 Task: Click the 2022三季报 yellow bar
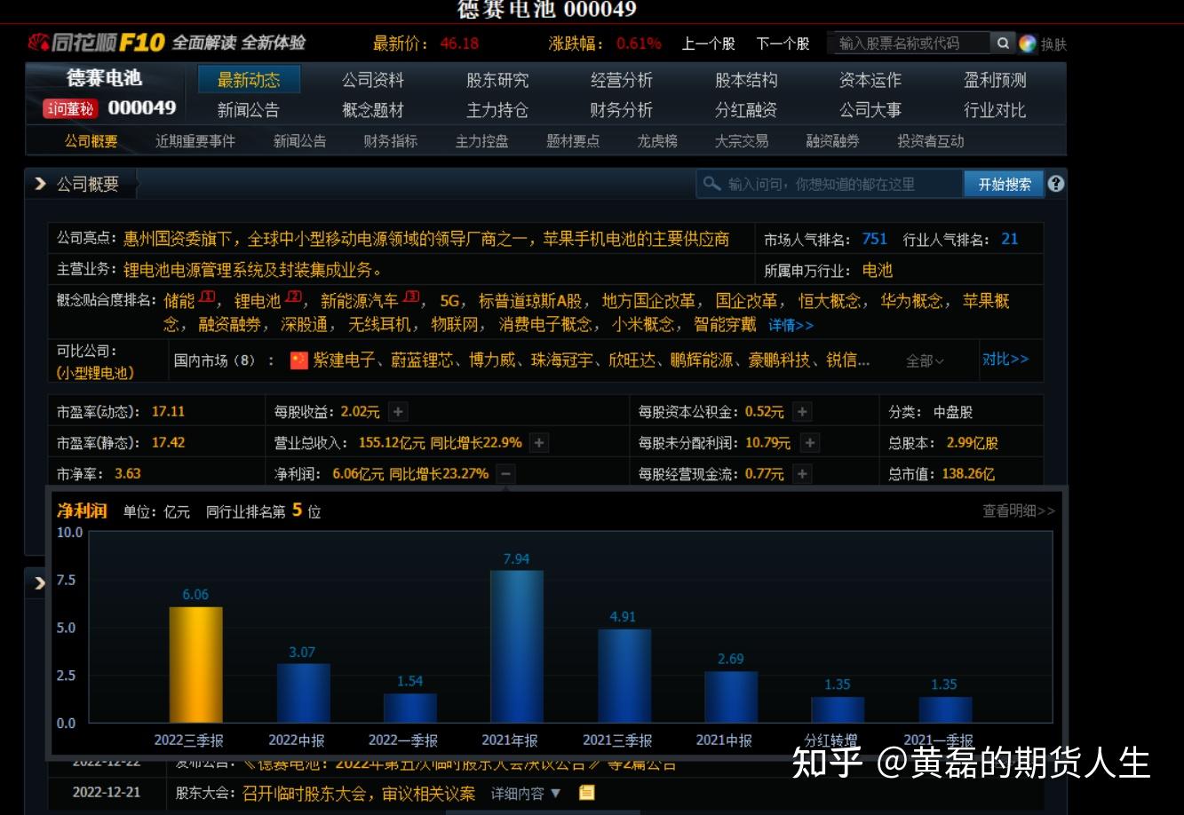point(195,664)
